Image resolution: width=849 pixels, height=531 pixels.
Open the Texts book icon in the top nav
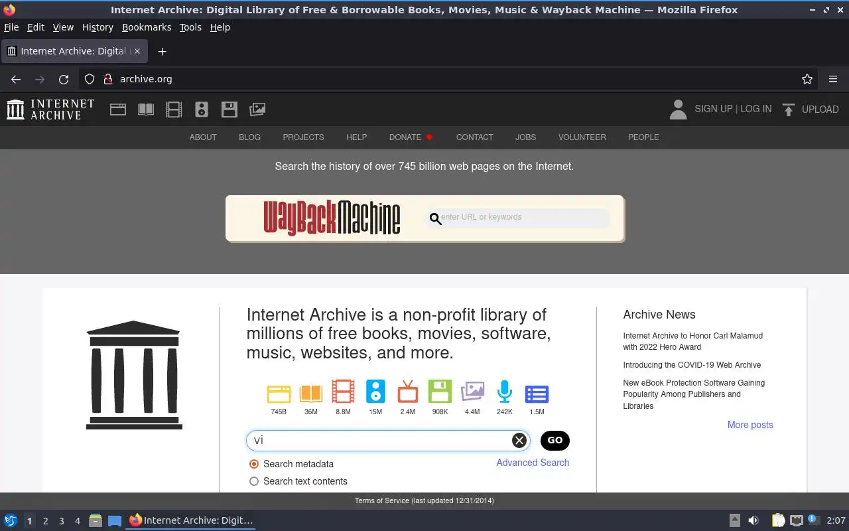coord(146,110)
